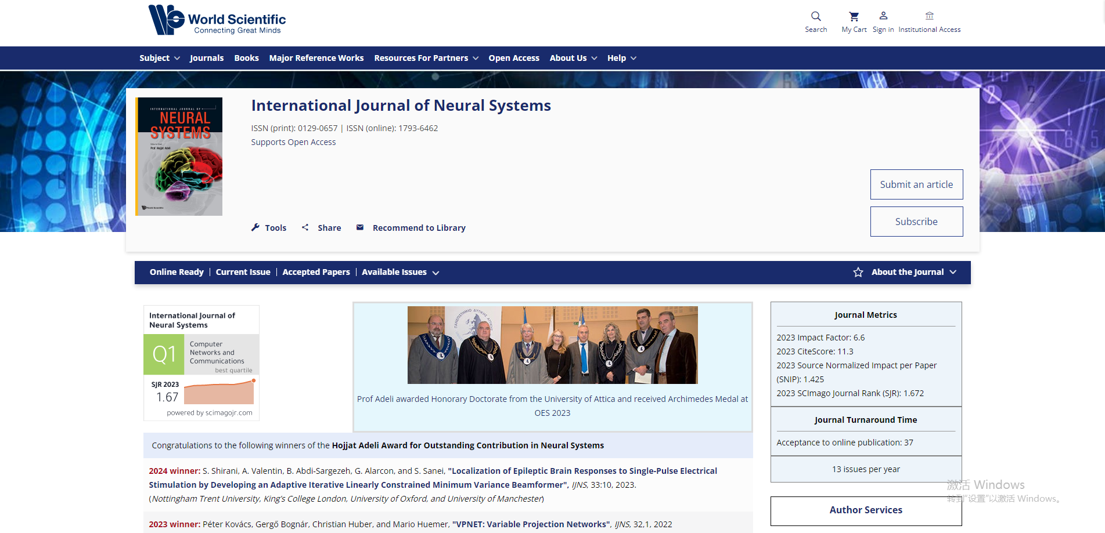Expand the About the Journal dropdown
This screenshot has height=533, width=1105.
pos(913,272)
